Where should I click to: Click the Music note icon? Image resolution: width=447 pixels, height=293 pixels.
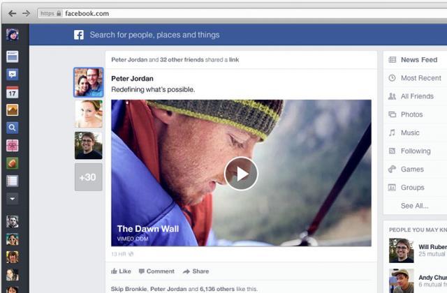pos(393,133)
